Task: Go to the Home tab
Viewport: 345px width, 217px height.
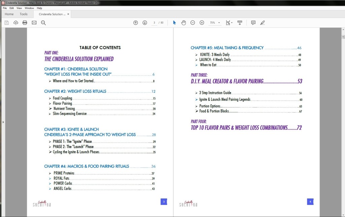Action: (x=9, y=14)
